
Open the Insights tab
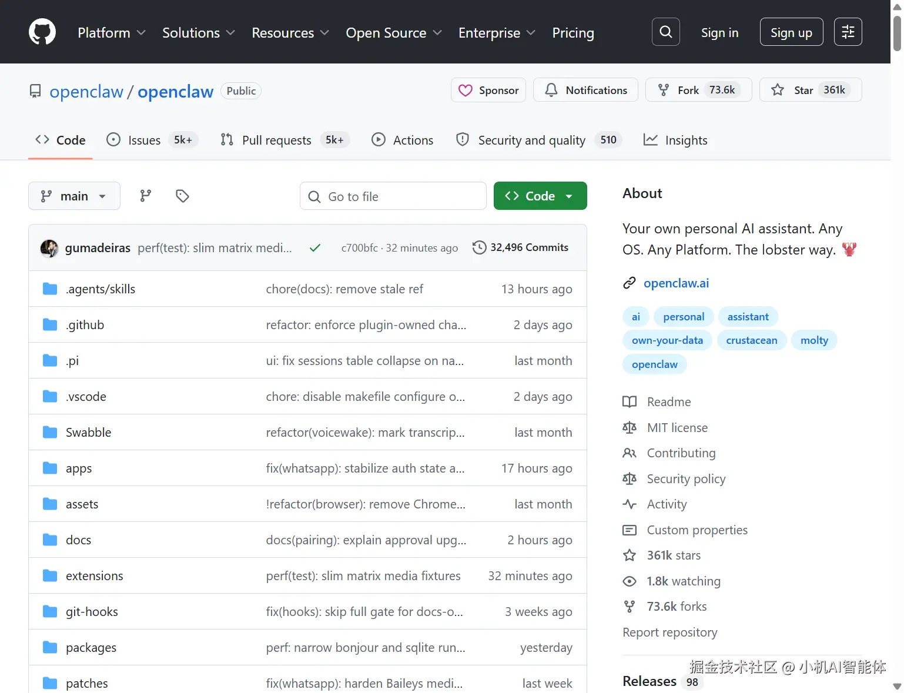click(x=675, y=140)
